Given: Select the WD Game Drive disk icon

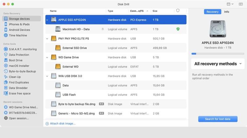Looking at the screenshot, I should 53,57.
